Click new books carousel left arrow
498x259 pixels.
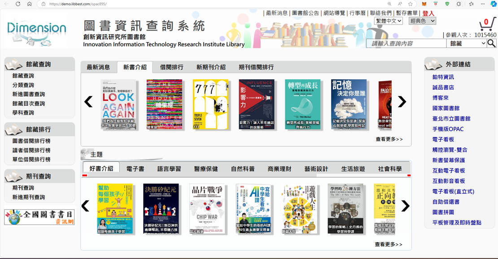click(x=88, y=102)
